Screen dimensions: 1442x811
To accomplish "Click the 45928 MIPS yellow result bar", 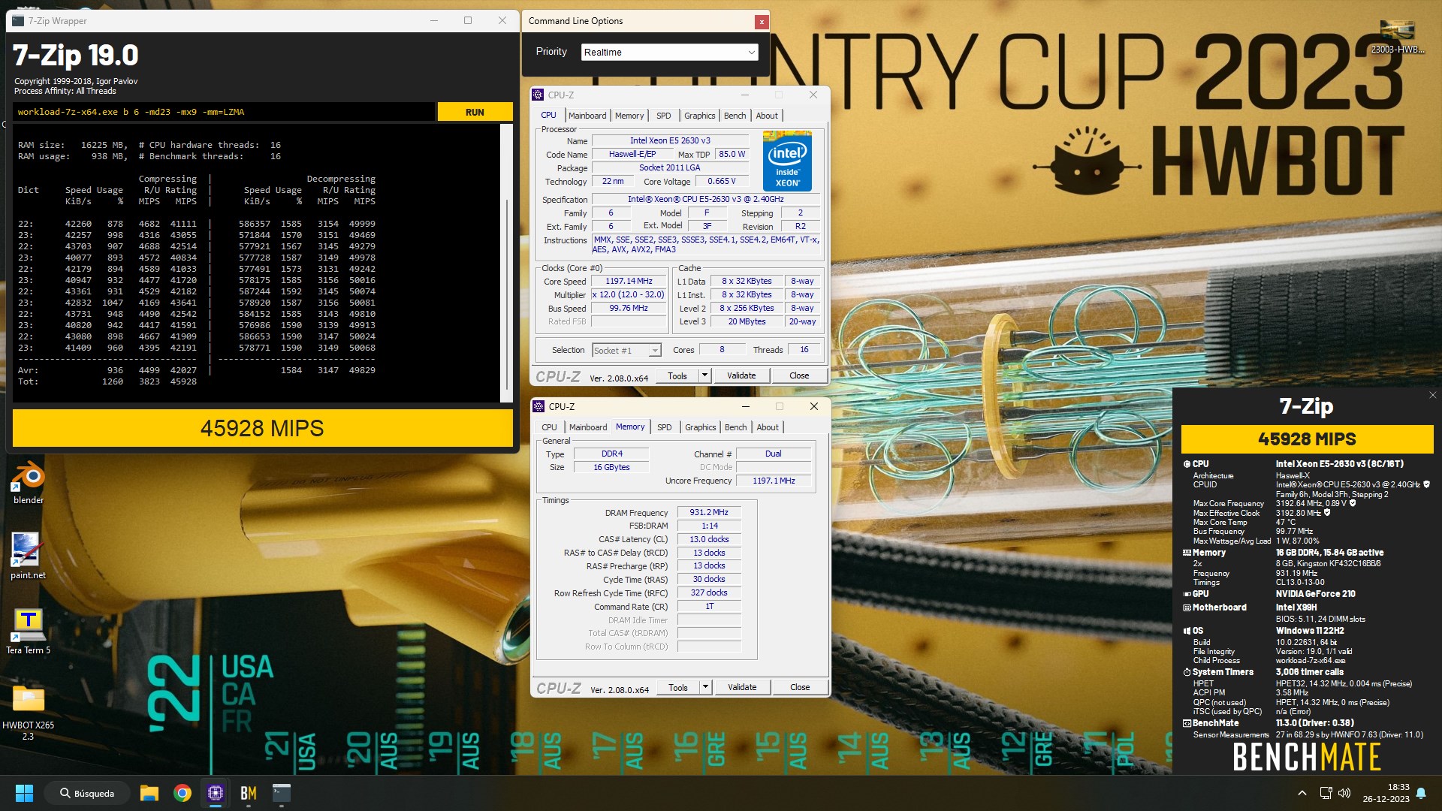I will (x=262, y=428).
